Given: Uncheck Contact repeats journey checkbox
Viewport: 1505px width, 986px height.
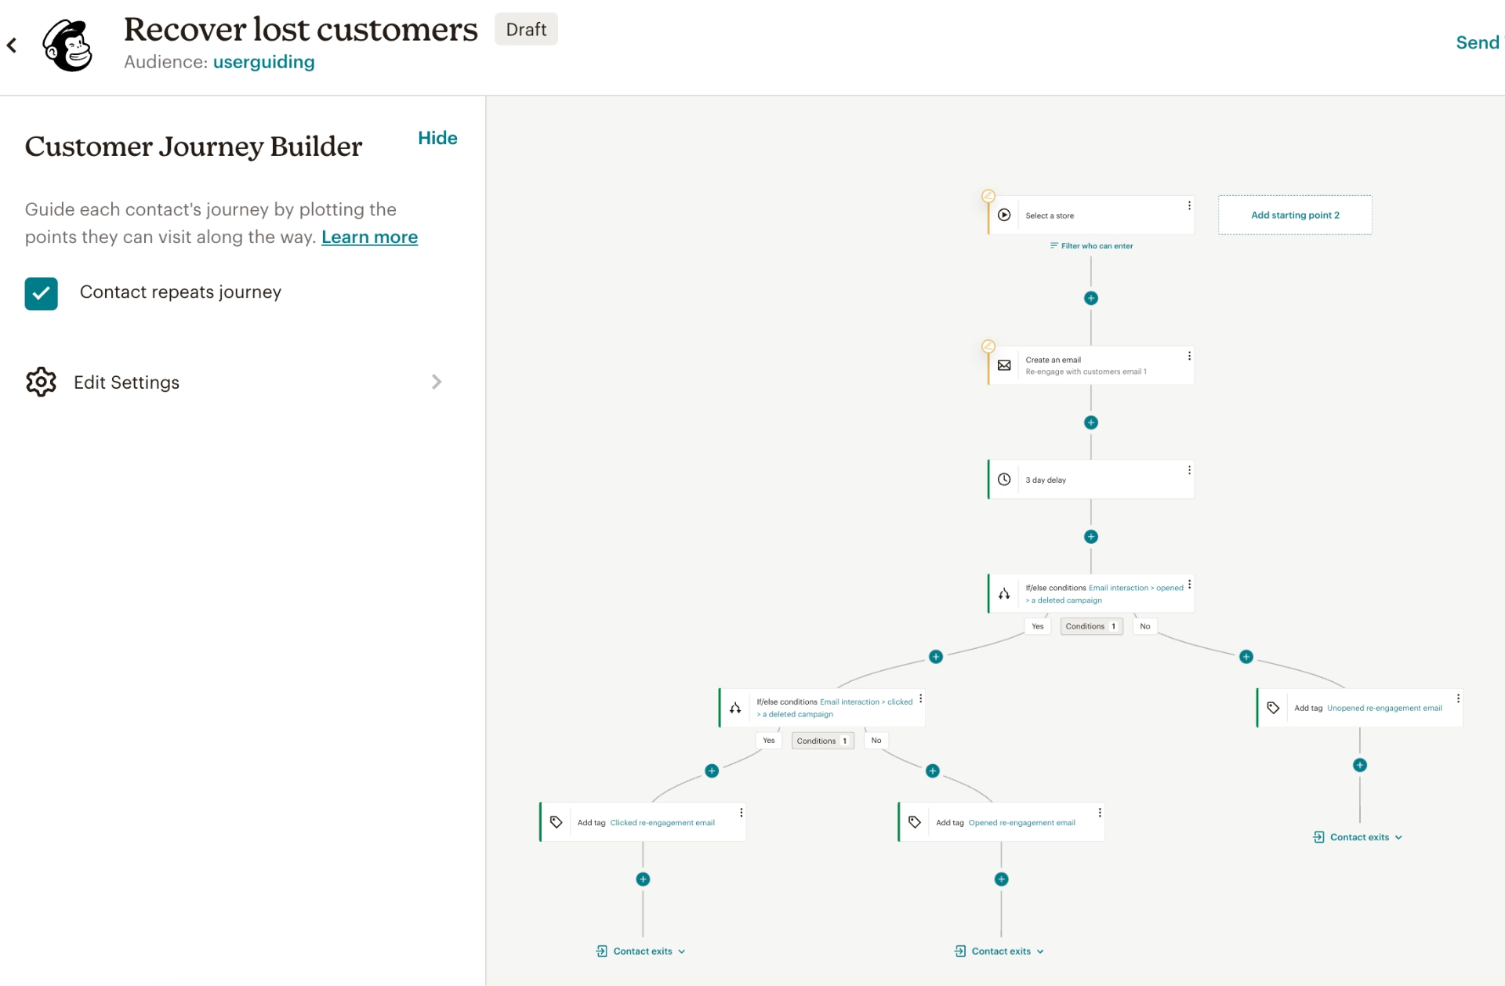Looking at the screenshot, I should [x=42, y=293].
